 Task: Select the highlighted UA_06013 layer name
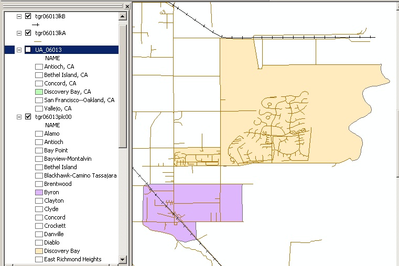pos(48,50)
